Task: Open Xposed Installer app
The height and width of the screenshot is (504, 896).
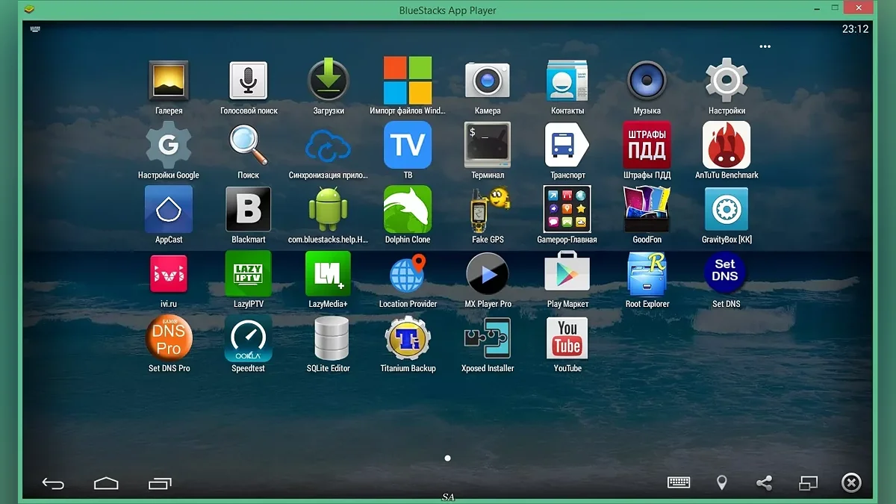Action: [488, 338]
